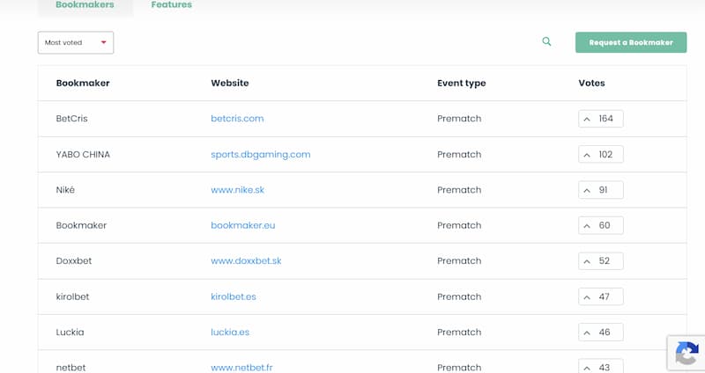Upvote Niké with 91 votes
705x373 pixels.
point(601,190)
